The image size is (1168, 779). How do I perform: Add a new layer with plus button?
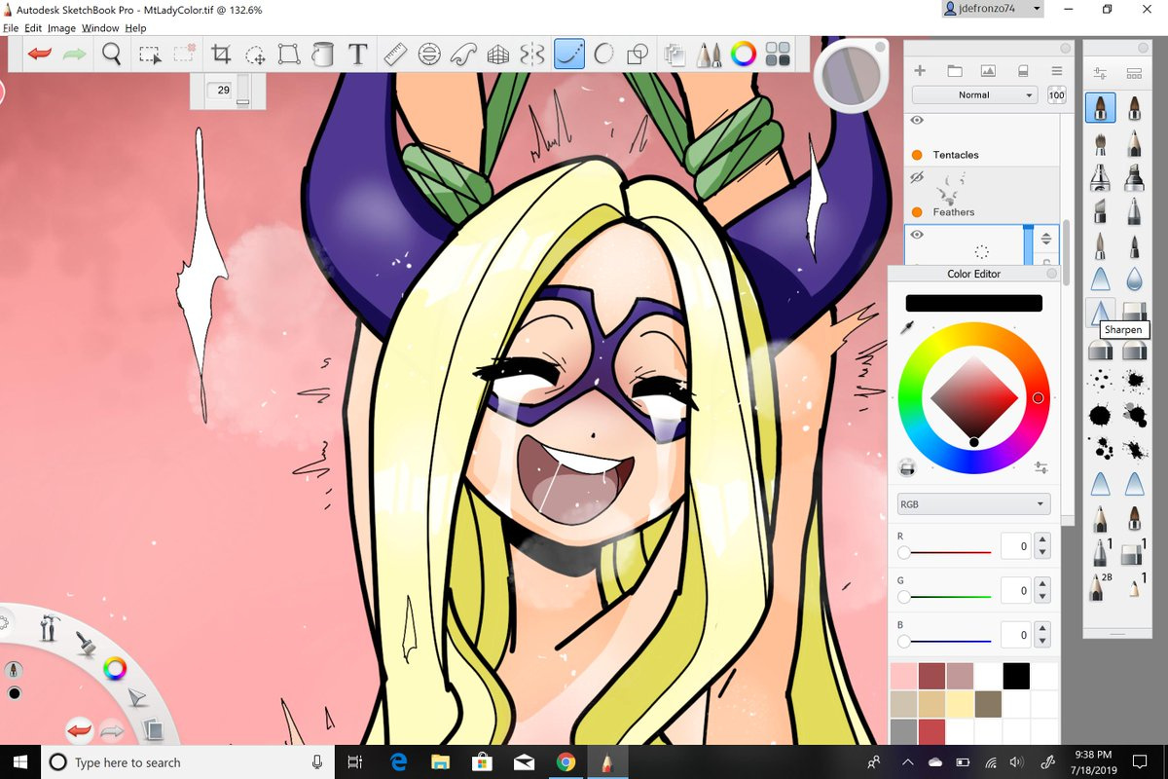919,71
